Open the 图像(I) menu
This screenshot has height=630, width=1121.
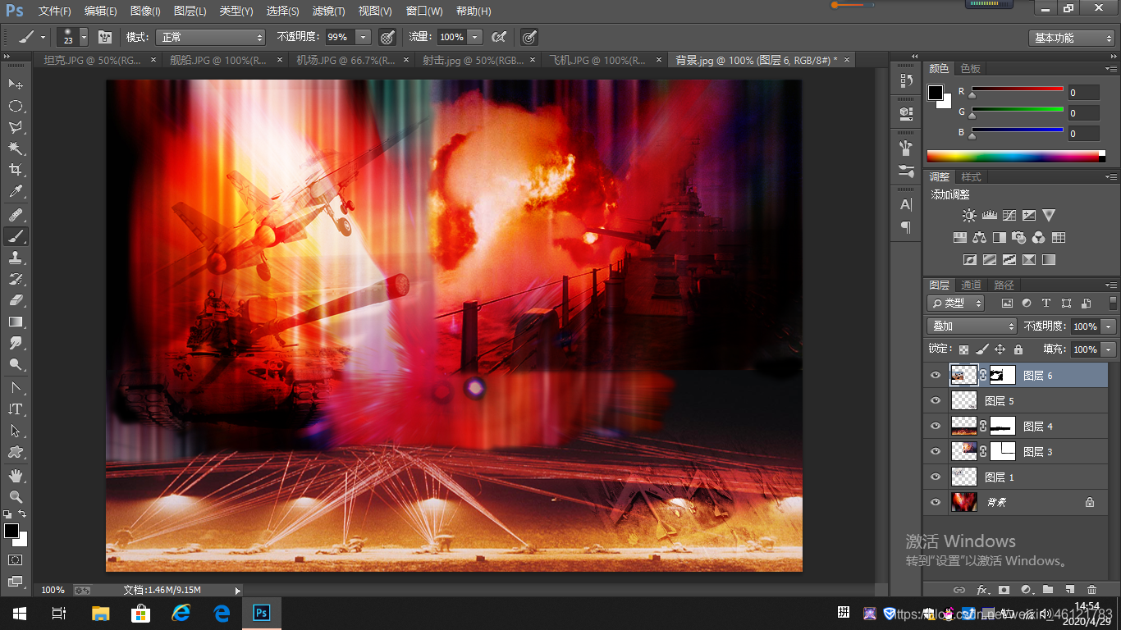coord(145,11)
